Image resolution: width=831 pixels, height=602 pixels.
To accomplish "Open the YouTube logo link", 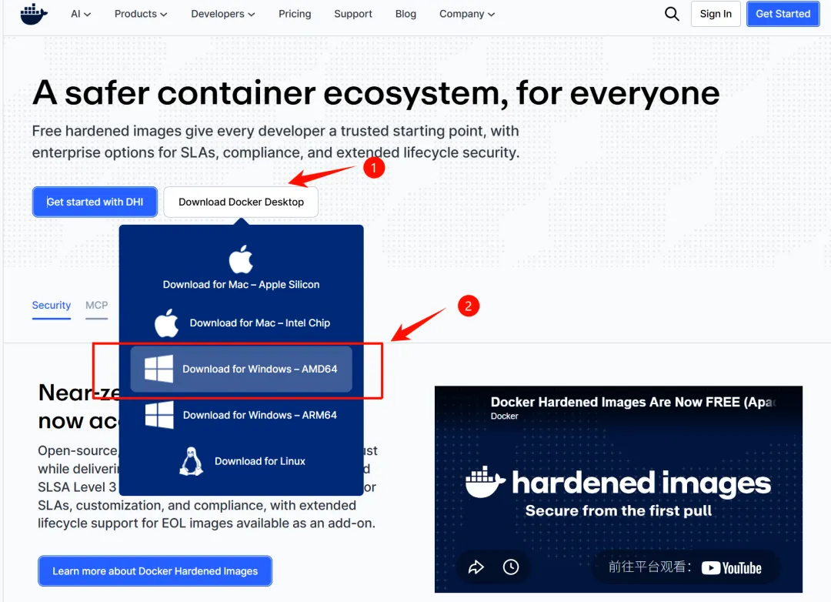I will [x=732, y=568].
